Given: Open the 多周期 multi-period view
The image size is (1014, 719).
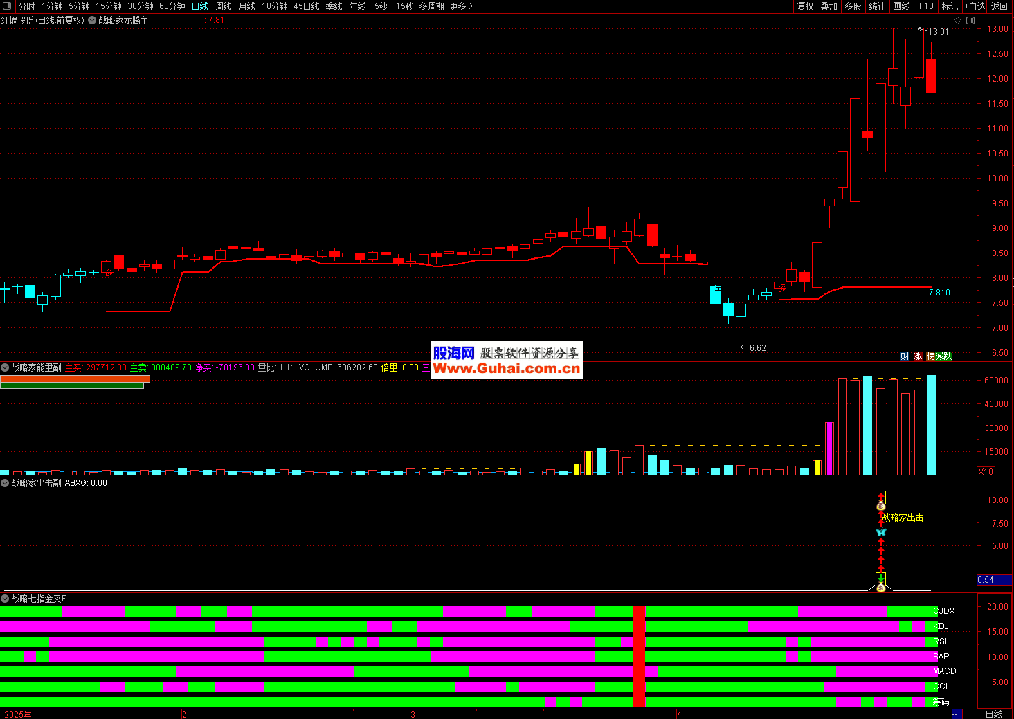Looking at the screenshot, I should point(431,6).
